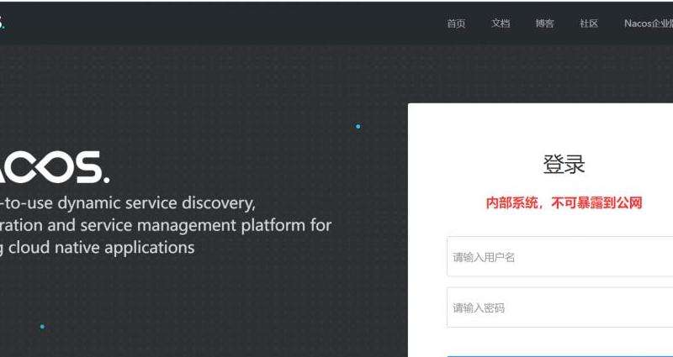Open the 首页 nav item
Image resolution: width=673 pixels, height=357 pixels.
[x=456, y=24]
